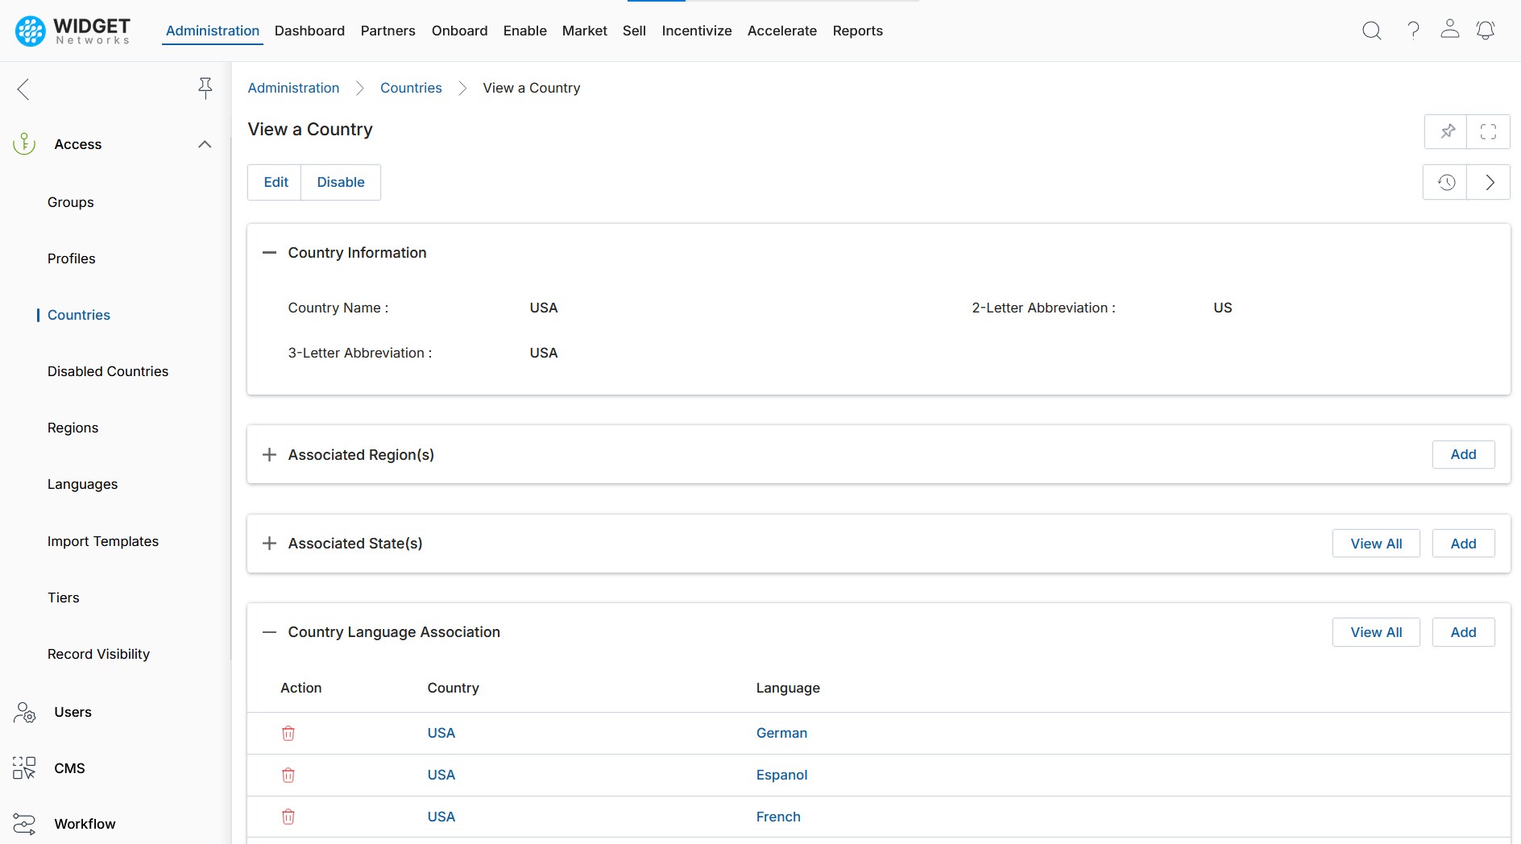Open the user profile icon

coord(1449,30)
